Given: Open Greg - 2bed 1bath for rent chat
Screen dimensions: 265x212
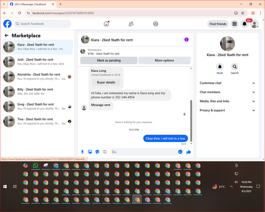Looking at the screenshot, I should pos(37,107).
